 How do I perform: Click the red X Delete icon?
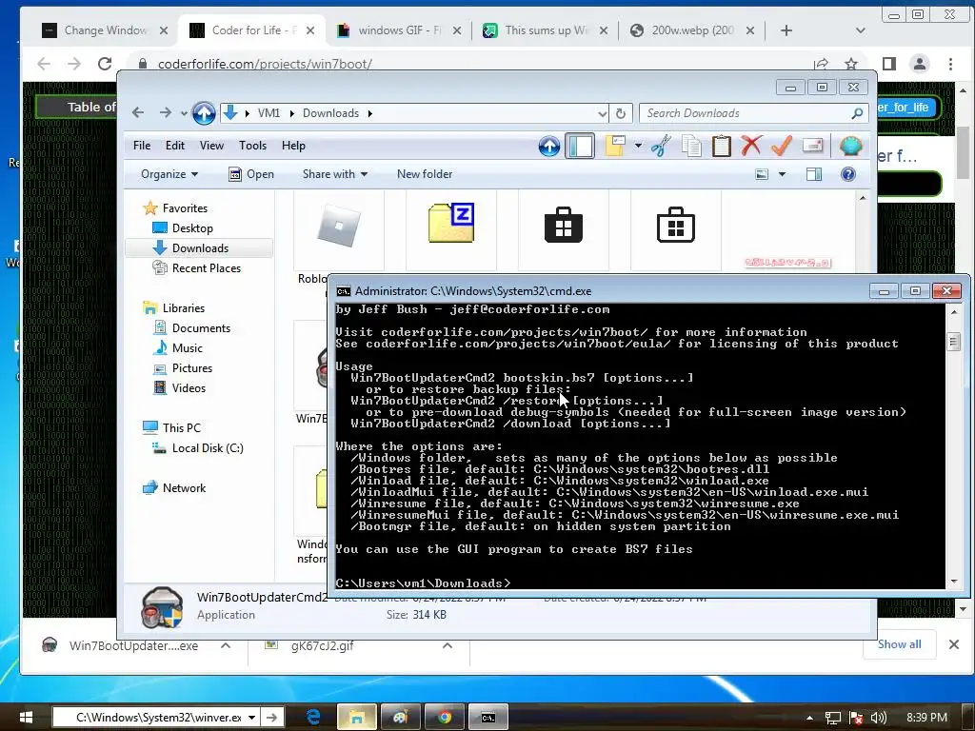coord(751,146)
